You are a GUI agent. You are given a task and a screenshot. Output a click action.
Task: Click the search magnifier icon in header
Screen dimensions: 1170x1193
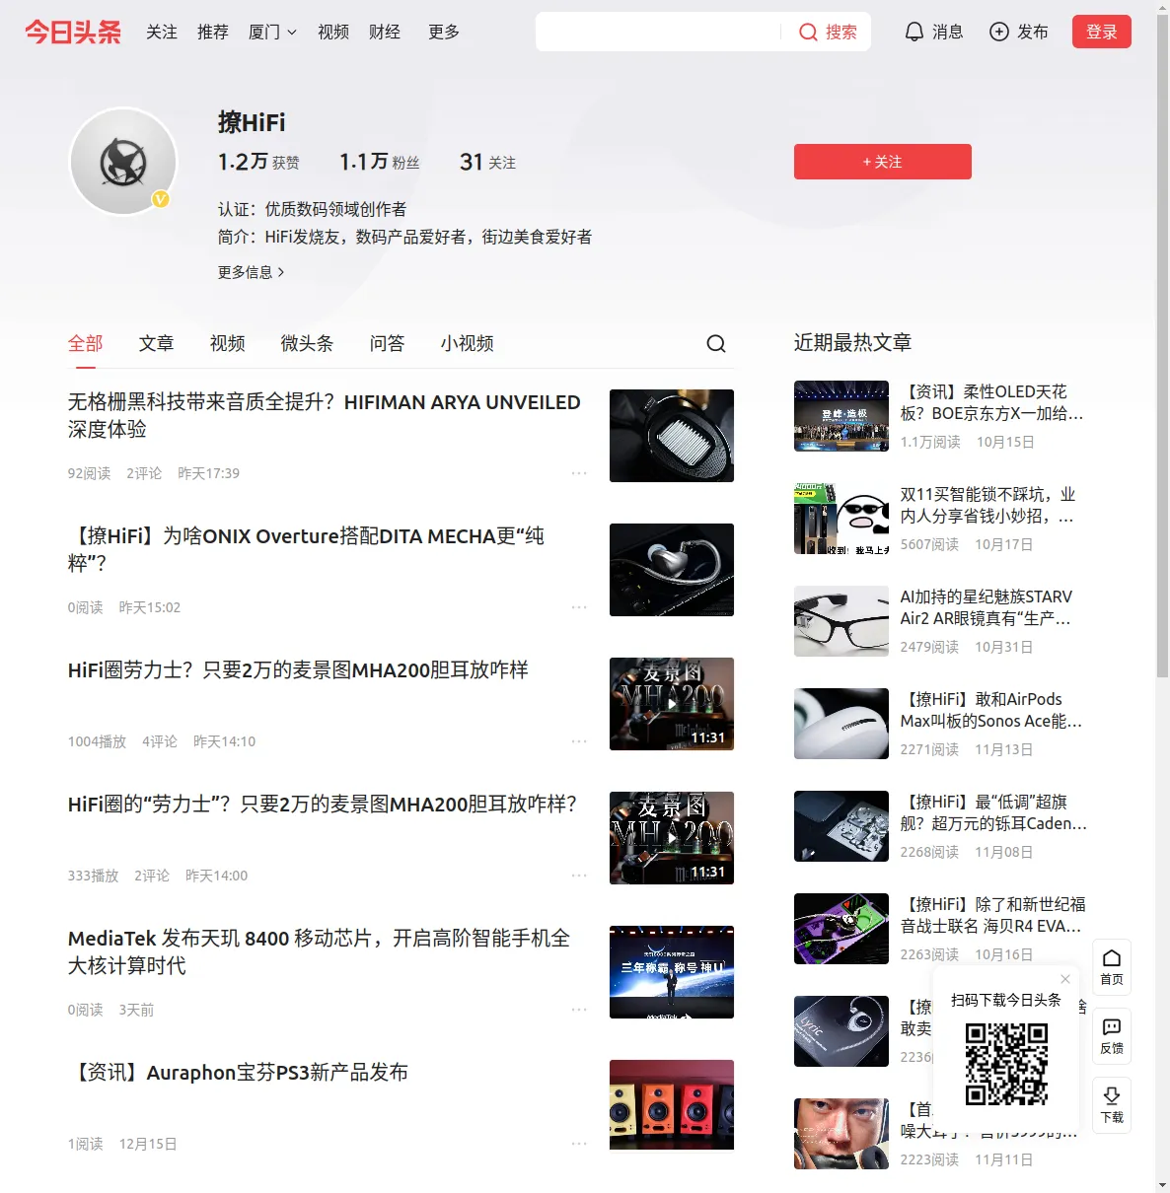tap(808, 32)
